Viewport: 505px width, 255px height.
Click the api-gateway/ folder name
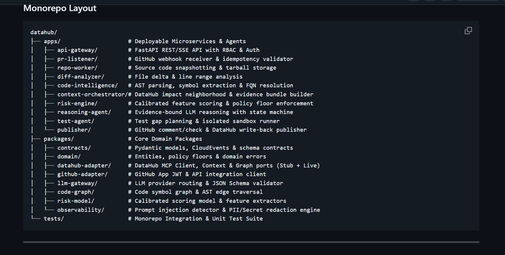[77, 50]
